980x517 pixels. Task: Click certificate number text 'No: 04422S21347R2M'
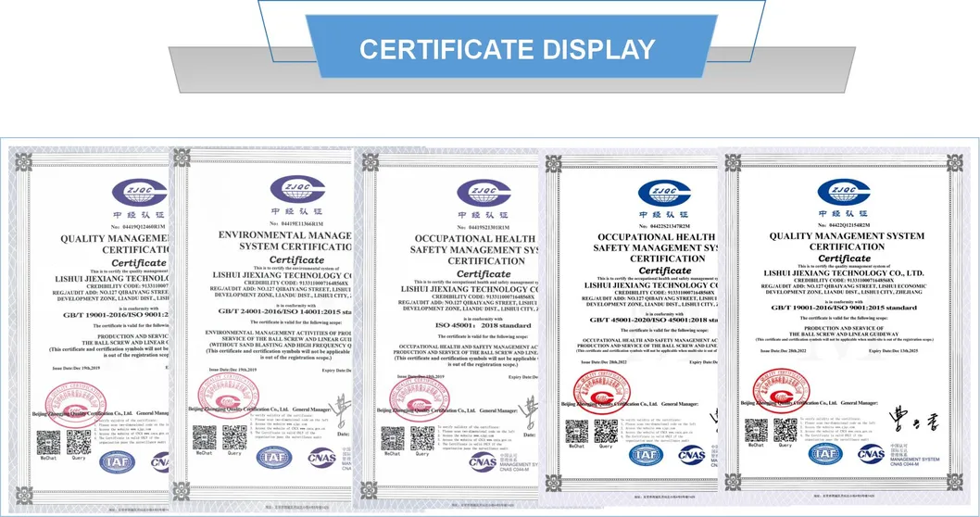(x=664, y=226)
